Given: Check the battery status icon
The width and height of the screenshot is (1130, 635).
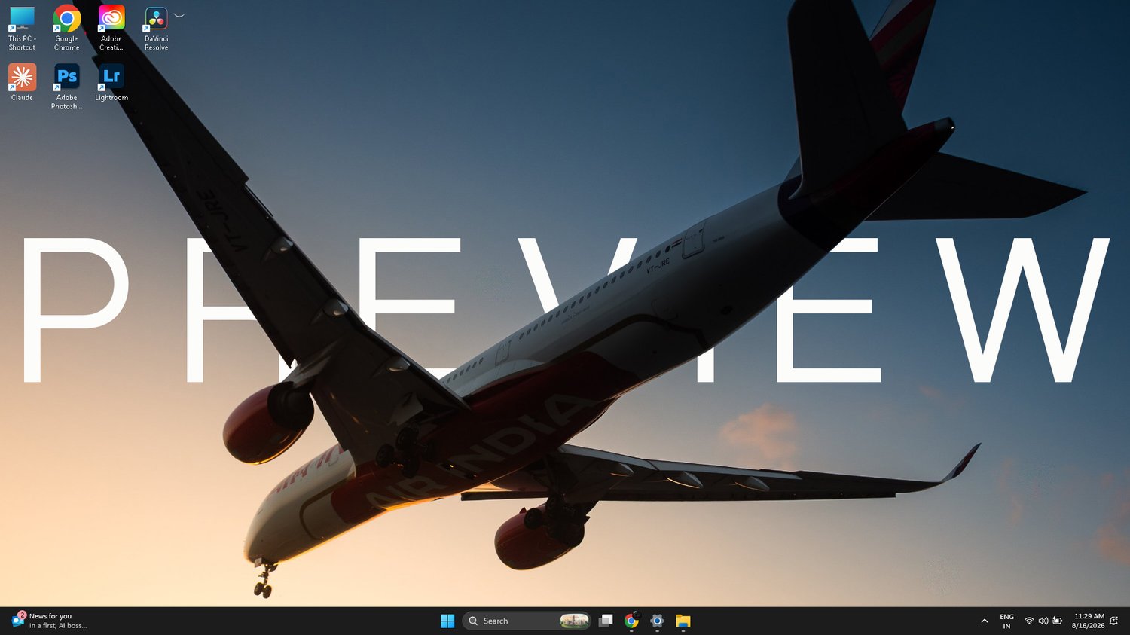Looking at the screenshot, I should (1058, 621).
